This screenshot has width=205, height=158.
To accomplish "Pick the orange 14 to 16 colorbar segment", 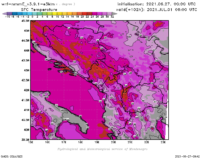I will pyautogui.click(x=69, y=14).
